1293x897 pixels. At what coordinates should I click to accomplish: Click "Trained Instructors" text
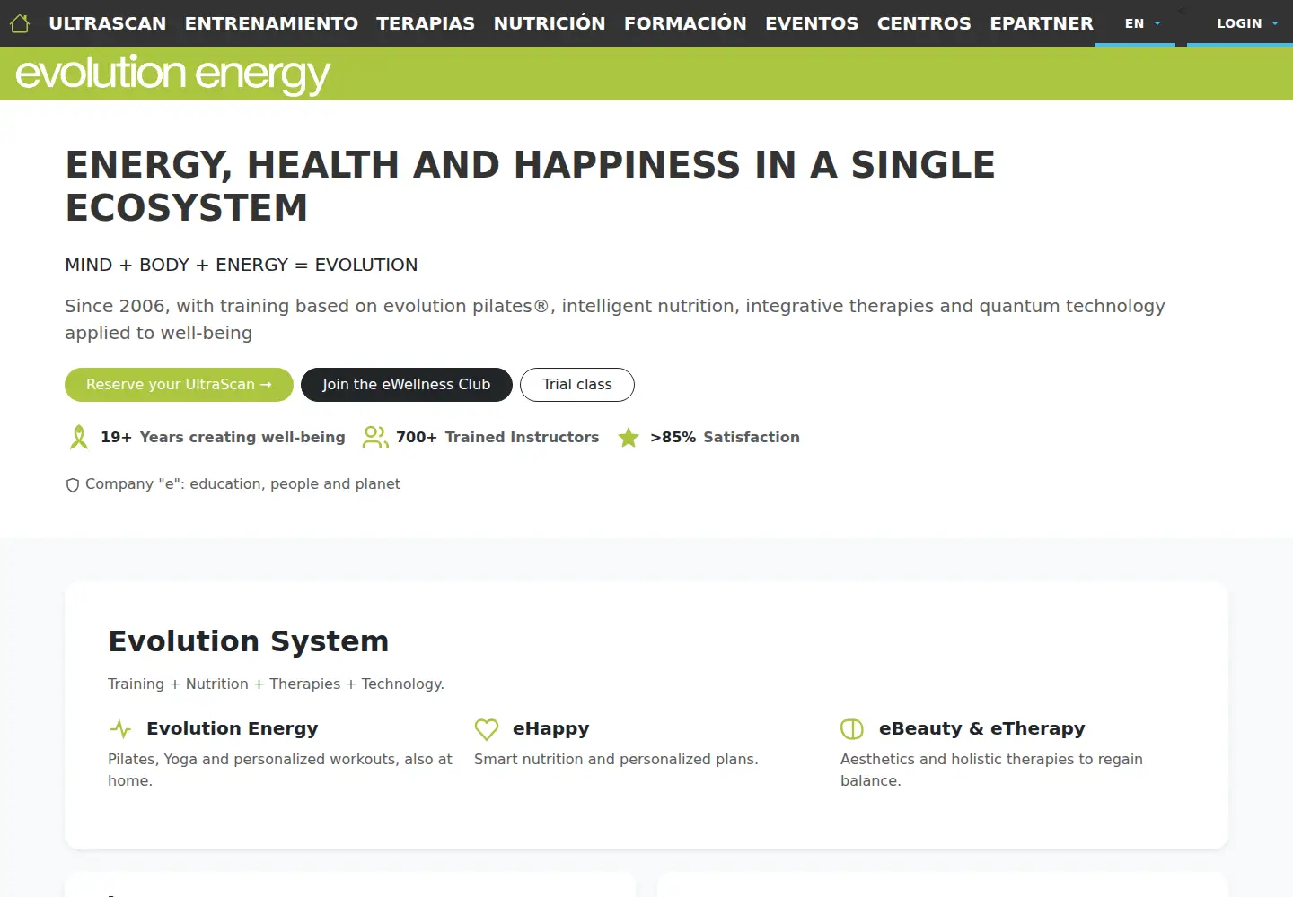pos(522,437)
